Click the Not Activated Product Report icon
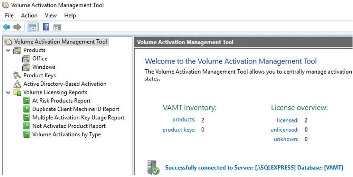353x177 pixels. coord(26,126)
